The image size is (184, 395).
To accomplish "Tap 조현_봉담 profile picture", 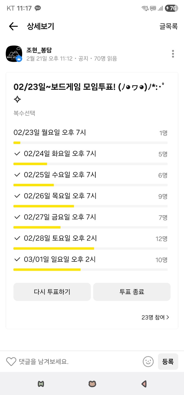I will pos(14,54).
